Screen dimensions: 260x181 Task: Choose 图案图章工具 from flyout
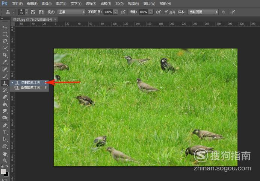(29, 87)
